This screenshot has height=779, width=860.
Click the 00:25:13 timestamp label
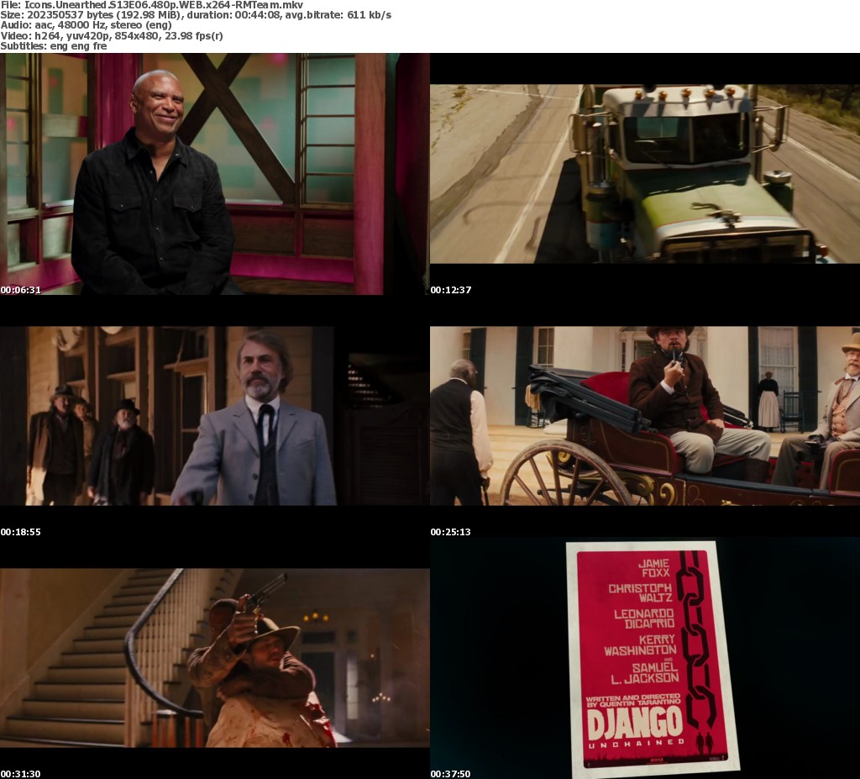click(451, 532)
